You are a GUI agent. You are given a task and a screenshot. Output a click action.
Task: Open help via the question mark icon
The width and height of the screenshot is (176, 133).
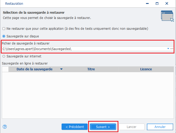(5, 127)
